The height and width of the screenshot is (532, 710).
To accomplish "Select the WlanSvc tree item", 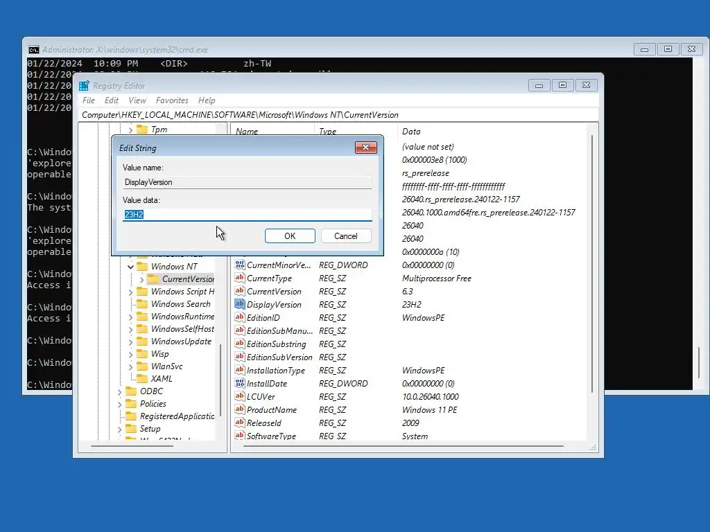I will tap(166, 366).
